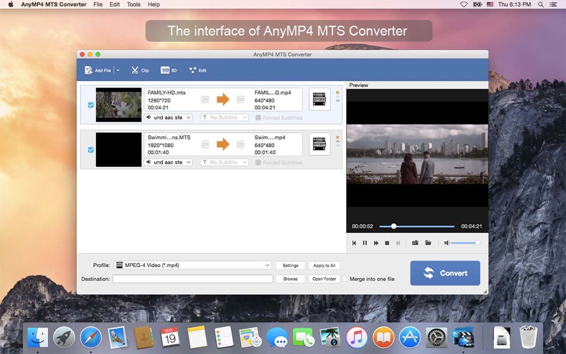The height and width of the screenshot is (354, 566).
Task: Uncheck the FAMILY-HD.mts selection checkbox
Action: point(91,105)
